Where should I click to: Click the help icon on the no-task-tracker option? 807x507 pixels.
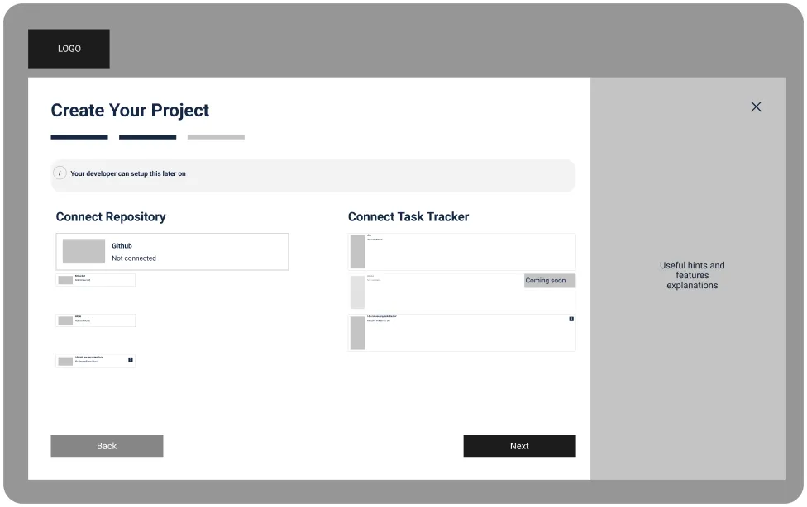click(x=571, y=319)
